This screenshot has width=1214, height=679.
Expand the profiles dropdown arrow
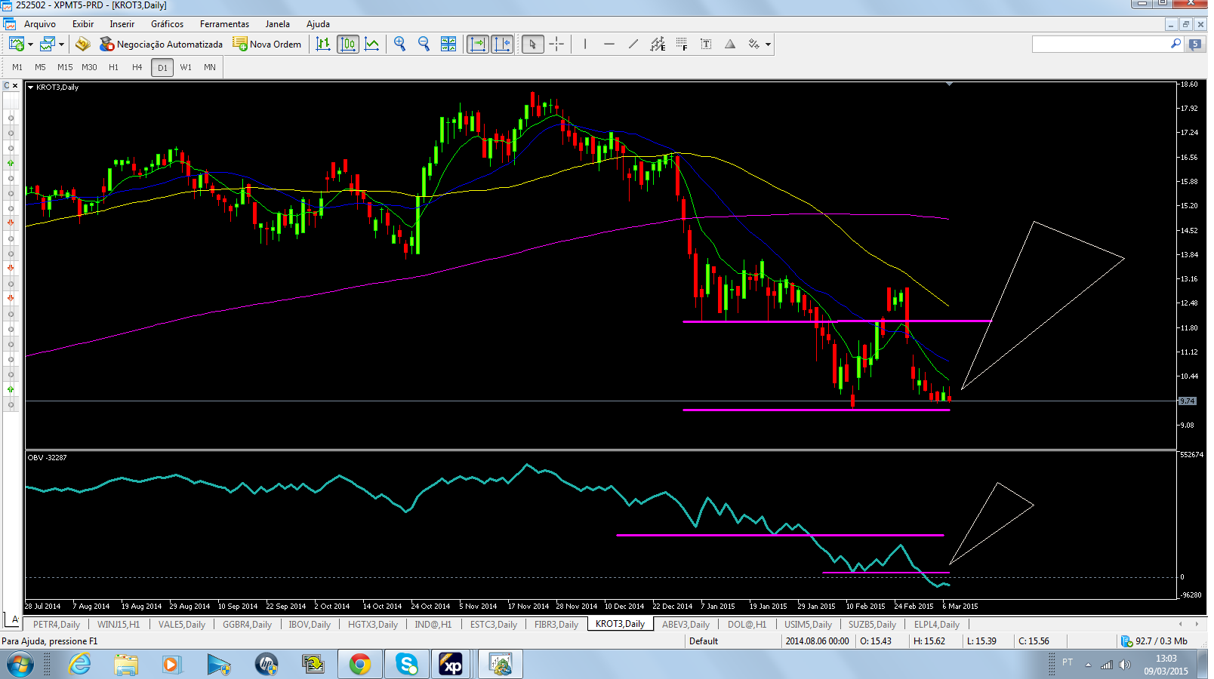pos(61,45)
